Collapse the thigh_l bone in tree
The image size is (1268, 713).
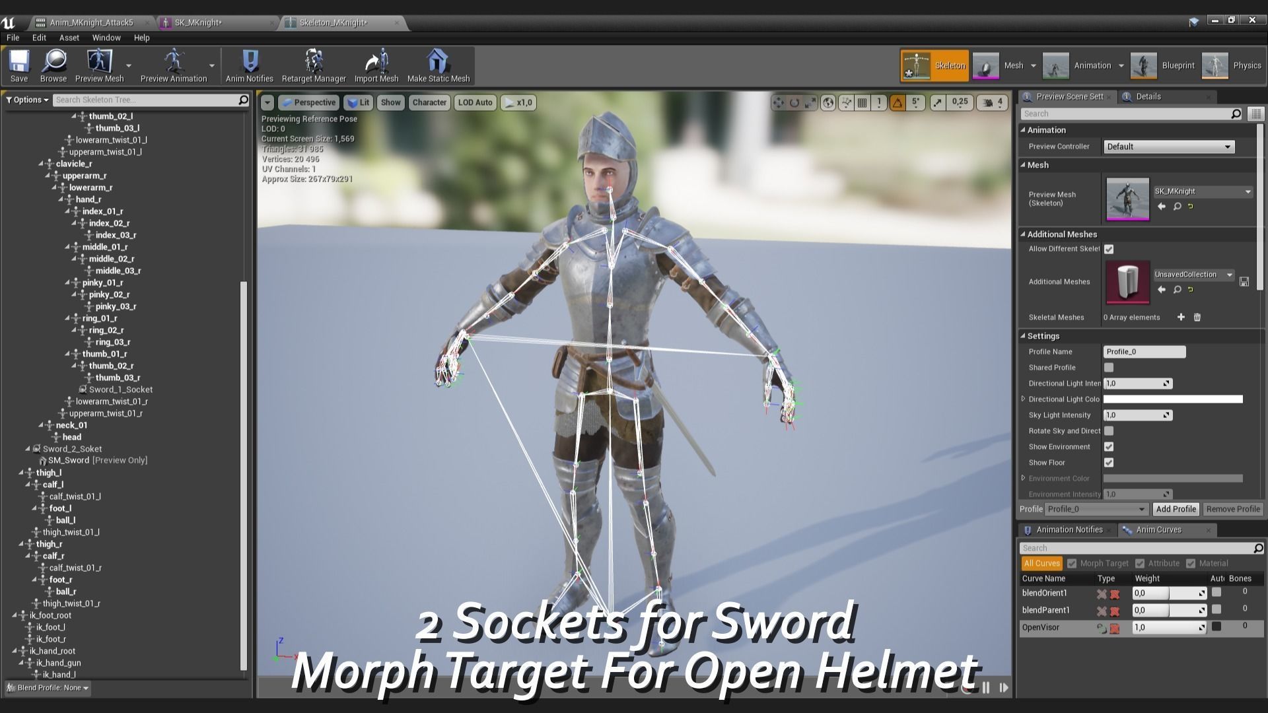(21, 473)
